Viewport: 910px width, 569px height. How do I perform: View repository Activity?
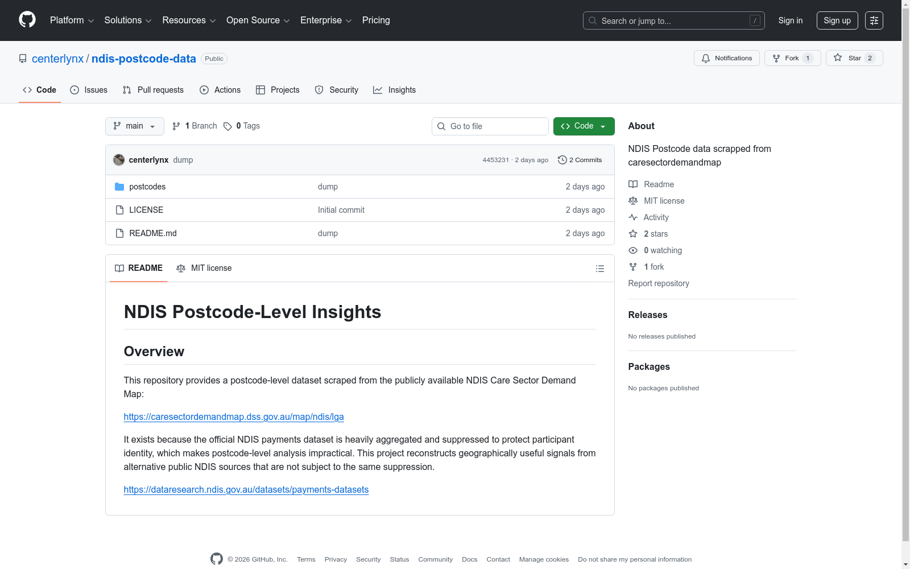pos(648,217)
